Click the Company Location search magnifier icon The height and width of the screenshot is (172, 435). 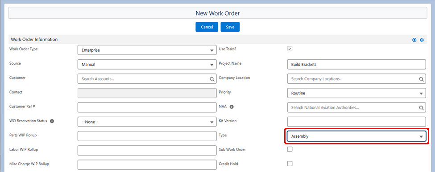(x=421, y=79)
